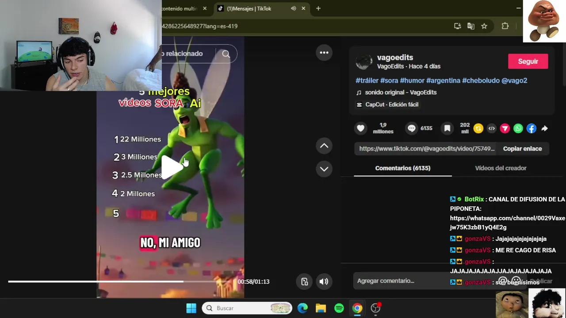Image resolution: width=566 pixels, height=318 pixels.
Task: Open a new browser tab
Action: tap(318, 8)
